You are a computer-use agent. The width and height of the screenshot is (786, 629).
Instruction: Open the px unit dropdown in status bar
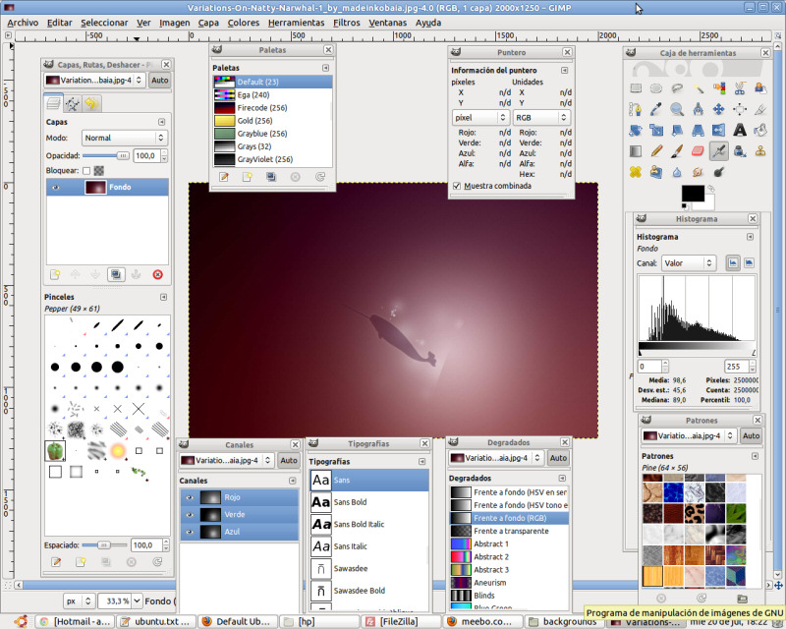coord(79,600)
